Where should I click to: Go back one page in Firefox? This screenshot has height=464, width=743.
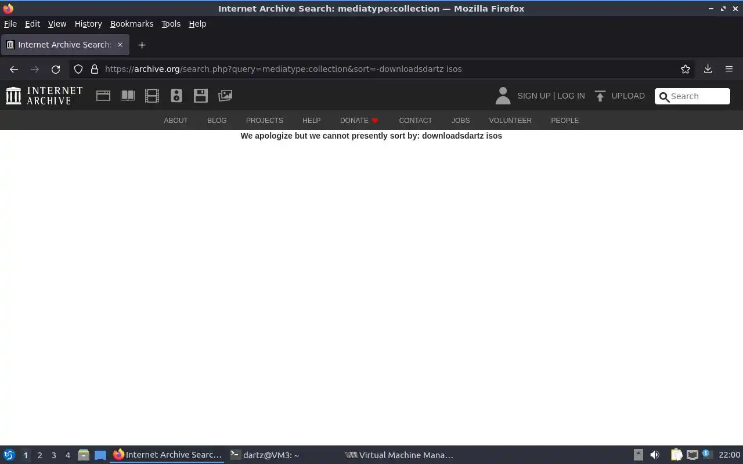tap(14, 69)
